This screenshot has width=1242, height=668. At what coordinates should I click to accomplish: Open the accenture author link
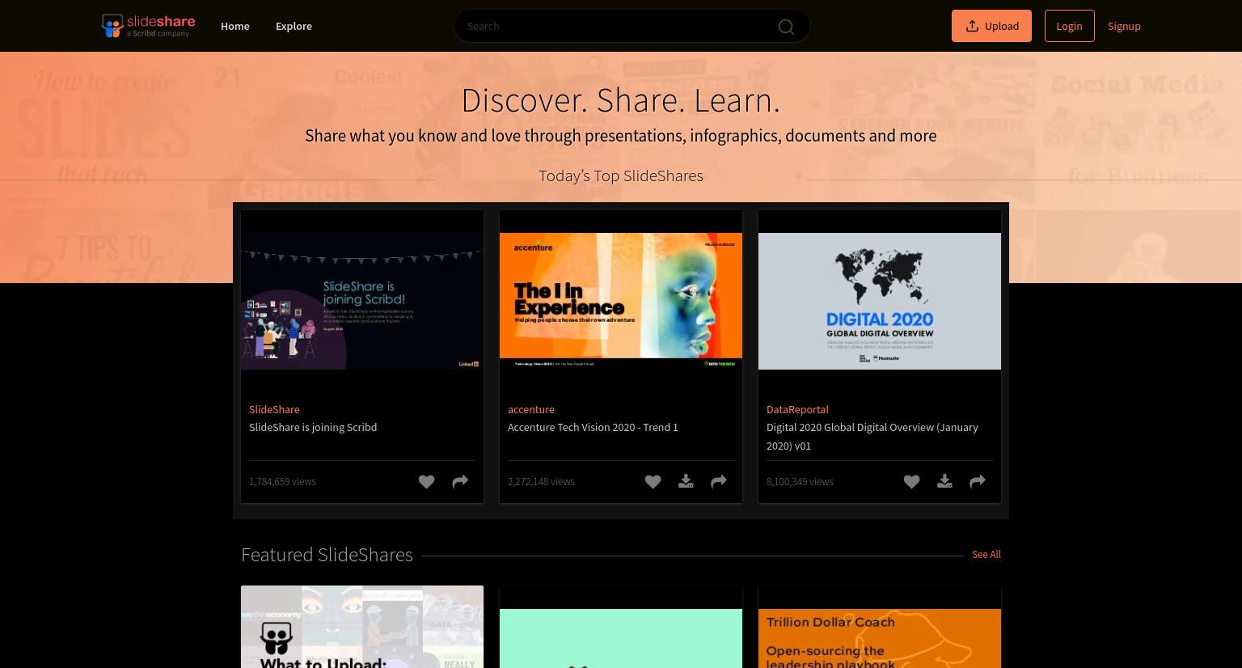pos(531,409)
